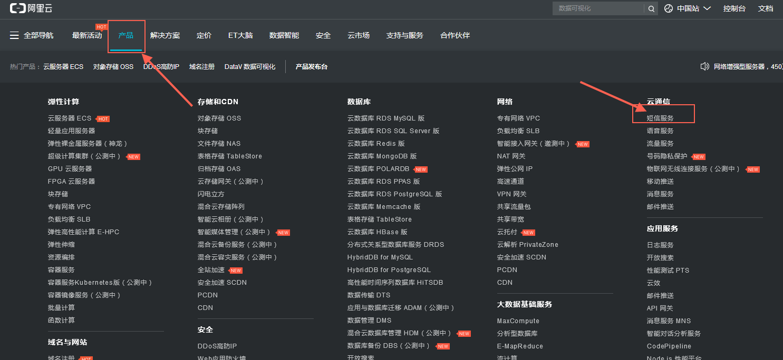Click 安全 in the top navigation
783x360 pixels.
tap(323, 35)
